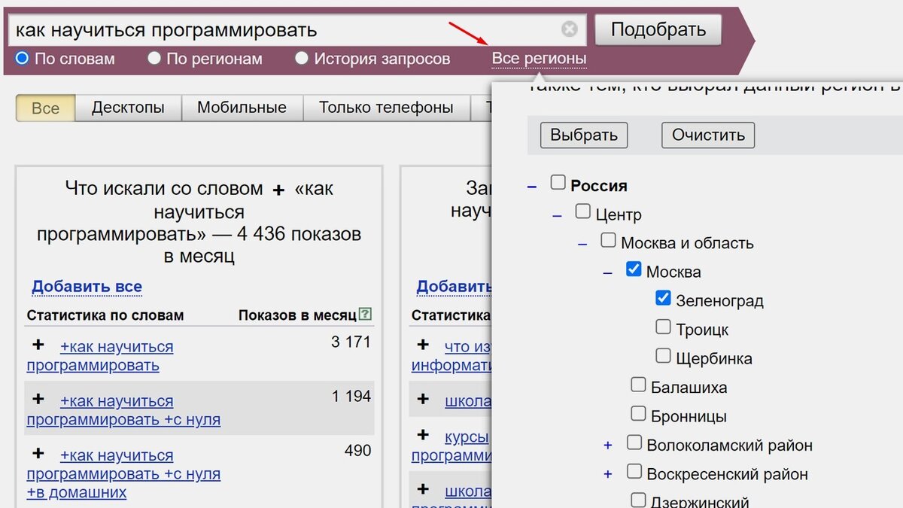
Task: Open the «Мобильные» tab
Action: 242,108
